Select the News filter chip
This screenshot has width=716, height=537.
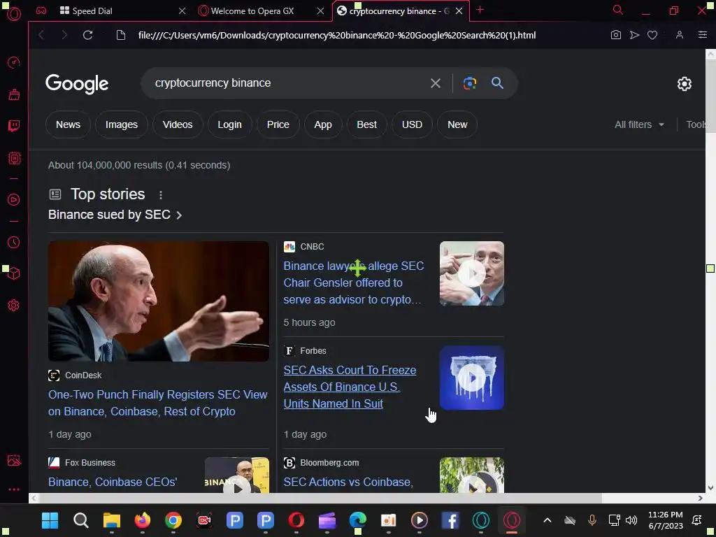coord(68,124)
